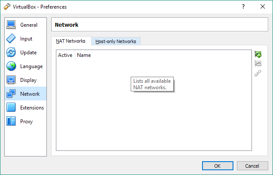Switch to the Host-only Networks tab
This screenshot has height=175, width=273.
(116, 41)
